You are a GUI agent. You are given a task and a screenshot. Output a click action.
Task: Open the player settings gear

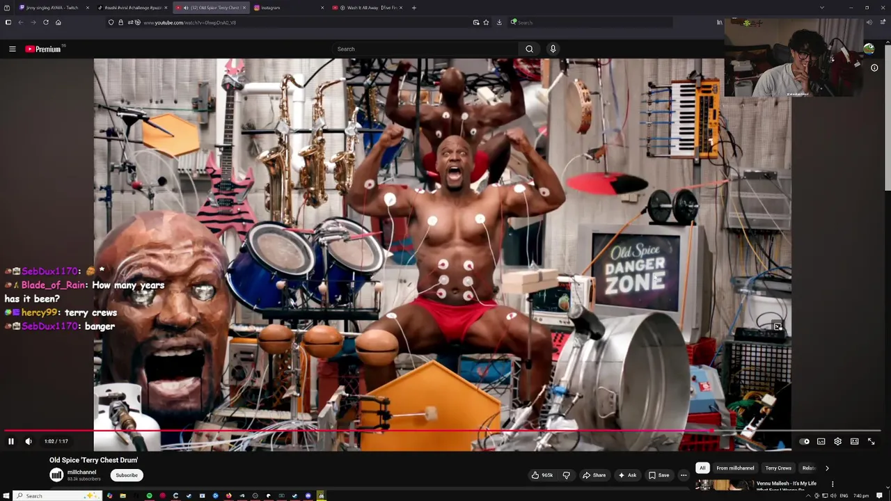coord(838,441)
